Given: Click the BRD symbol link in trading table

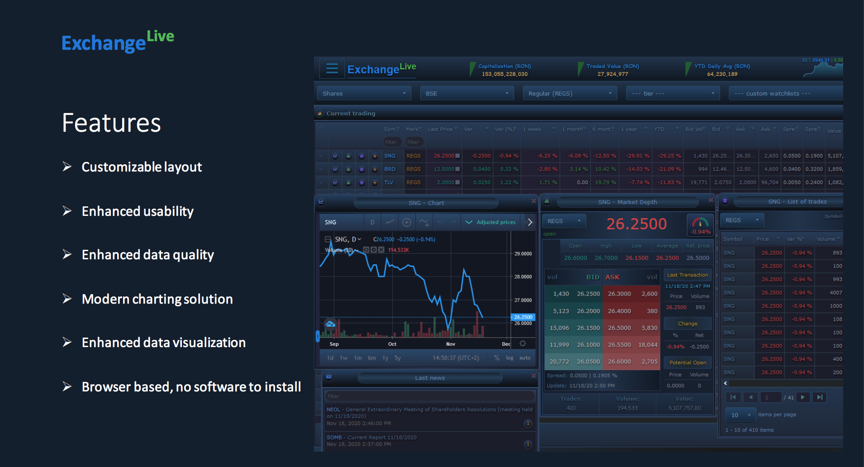Looking at the screenshot, I should [x=389, y=170].
